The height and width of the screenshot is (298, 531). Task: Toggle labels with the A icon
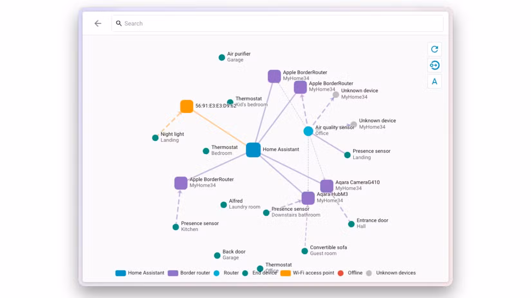coord(434,82)
